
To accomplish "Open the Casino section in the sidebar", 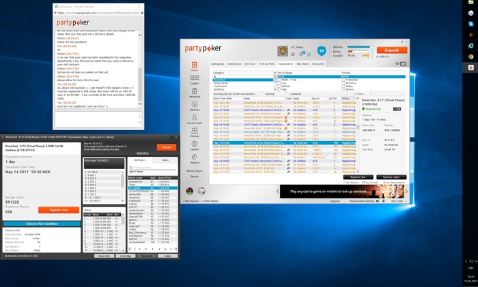I will (195, 80).
